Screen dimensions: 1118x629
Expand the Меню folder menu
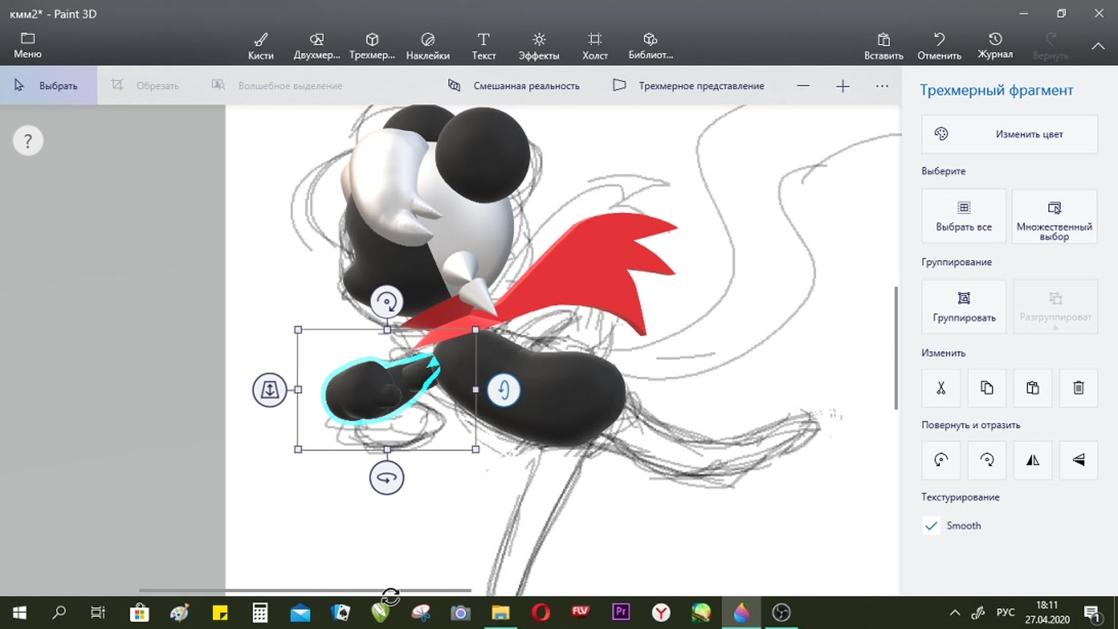(27, 45)
